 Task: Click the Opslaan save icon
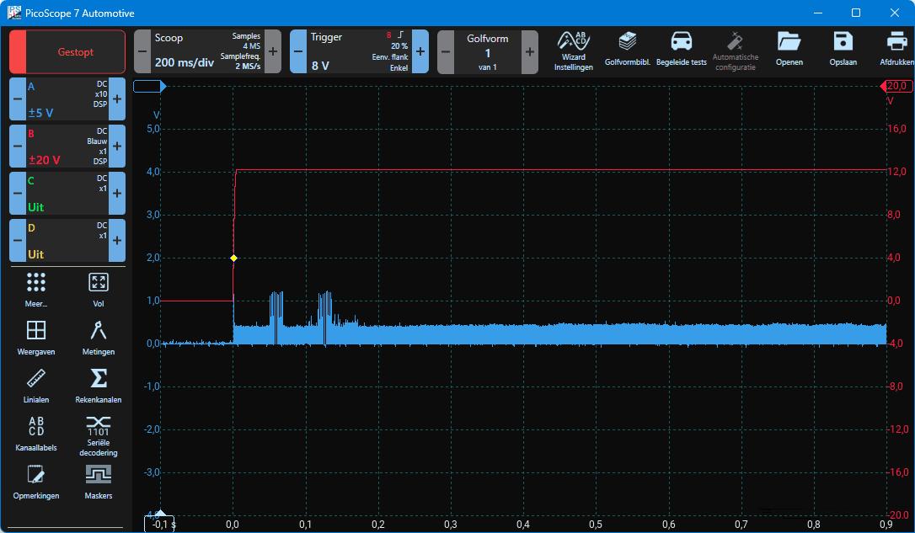(843, 51)
